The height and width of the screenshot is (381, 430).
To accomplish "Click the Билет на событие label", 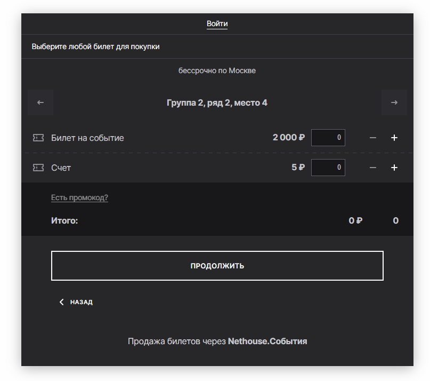I will click(87, 138).
